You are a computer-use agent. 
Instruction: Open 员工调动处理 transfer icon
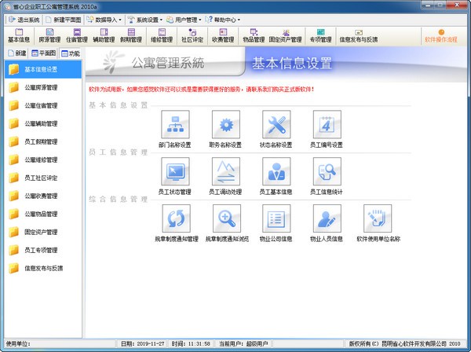225,170
